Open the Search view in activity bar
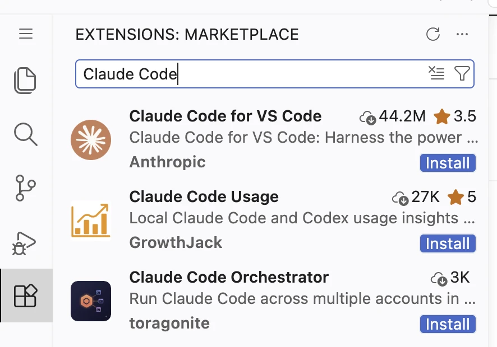 pos(26,134)
